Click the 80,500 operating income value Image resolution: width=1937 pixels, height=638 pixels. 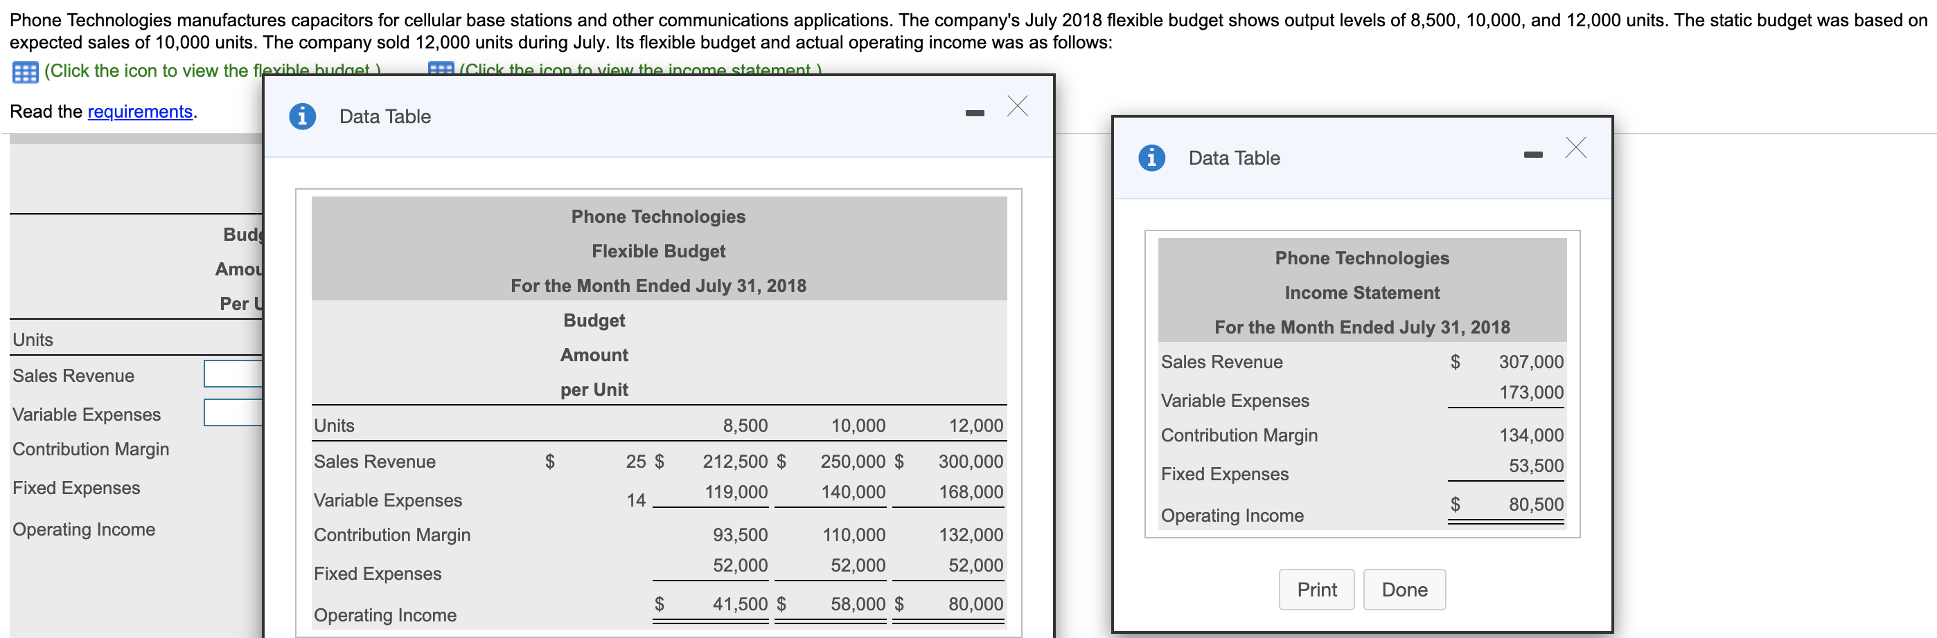(1536, 504)
